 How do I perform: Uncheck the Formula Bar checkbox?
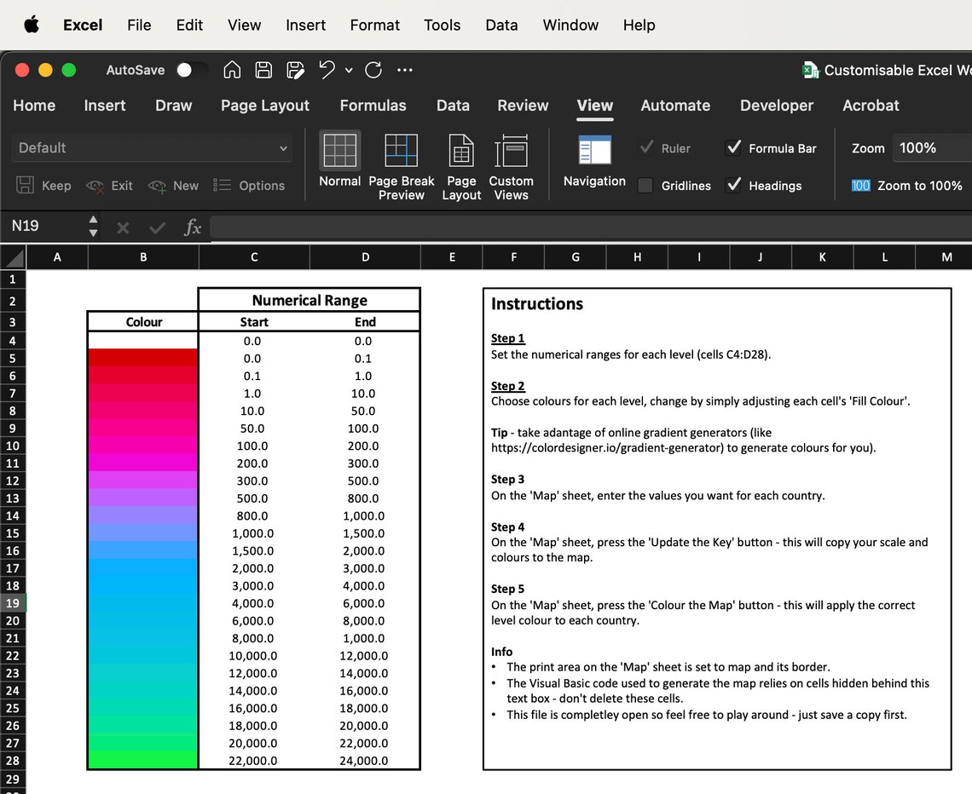[734, 147]
